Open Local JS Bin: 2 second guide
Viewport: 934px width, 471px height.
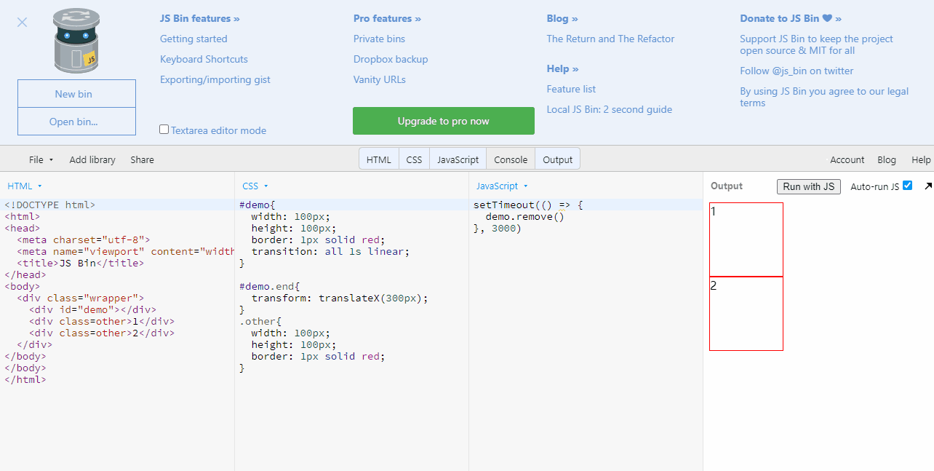point(610,109)
